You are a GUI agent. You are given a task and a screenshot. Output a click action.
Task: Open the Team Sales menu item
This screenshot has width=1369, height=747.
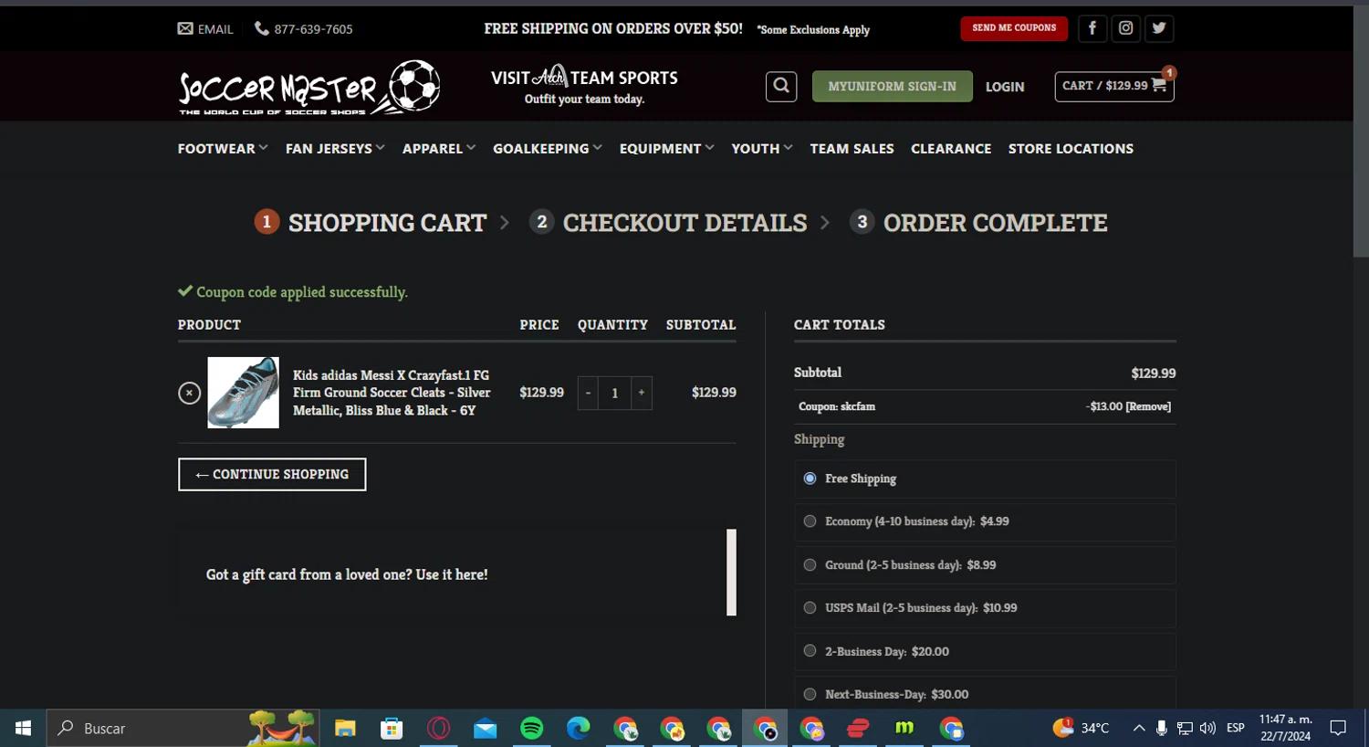pyautogui.click(x=852, y=148)
